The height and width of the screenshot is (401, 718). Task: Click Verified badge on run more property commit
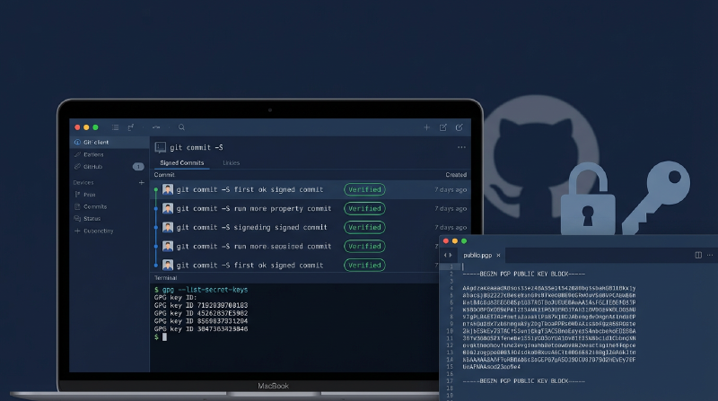(x=364, y=208)
